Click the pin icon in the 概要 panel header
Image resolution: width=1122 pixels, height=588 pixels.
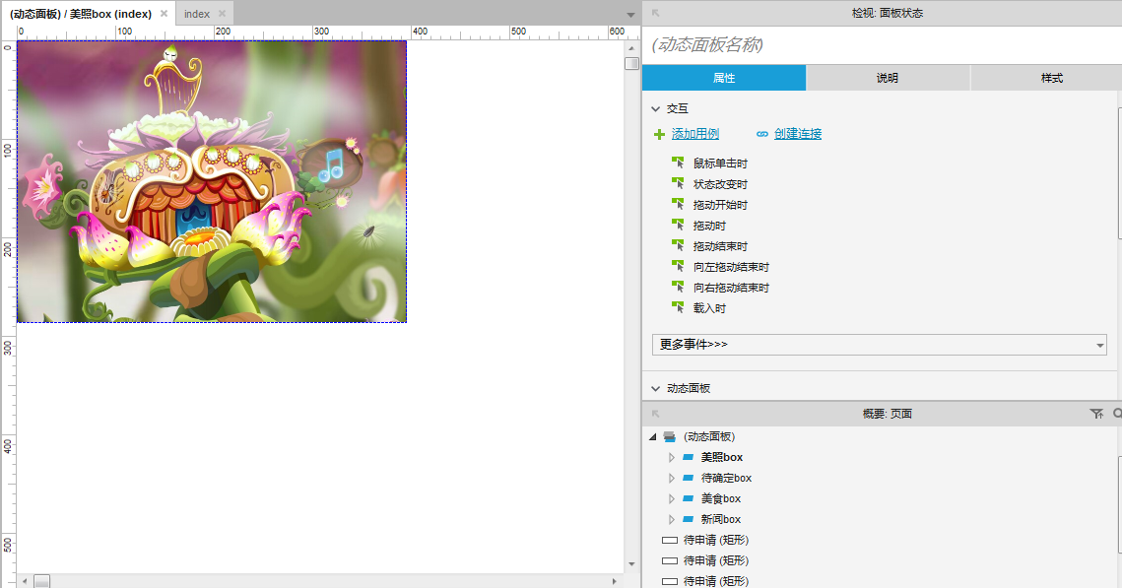655,414
